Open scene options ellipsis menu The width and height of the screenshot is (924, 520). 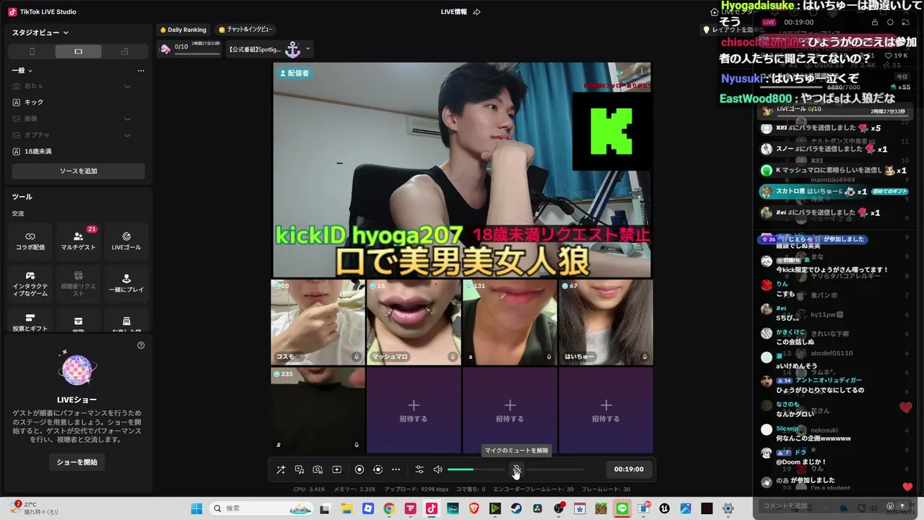click(141, 70)
